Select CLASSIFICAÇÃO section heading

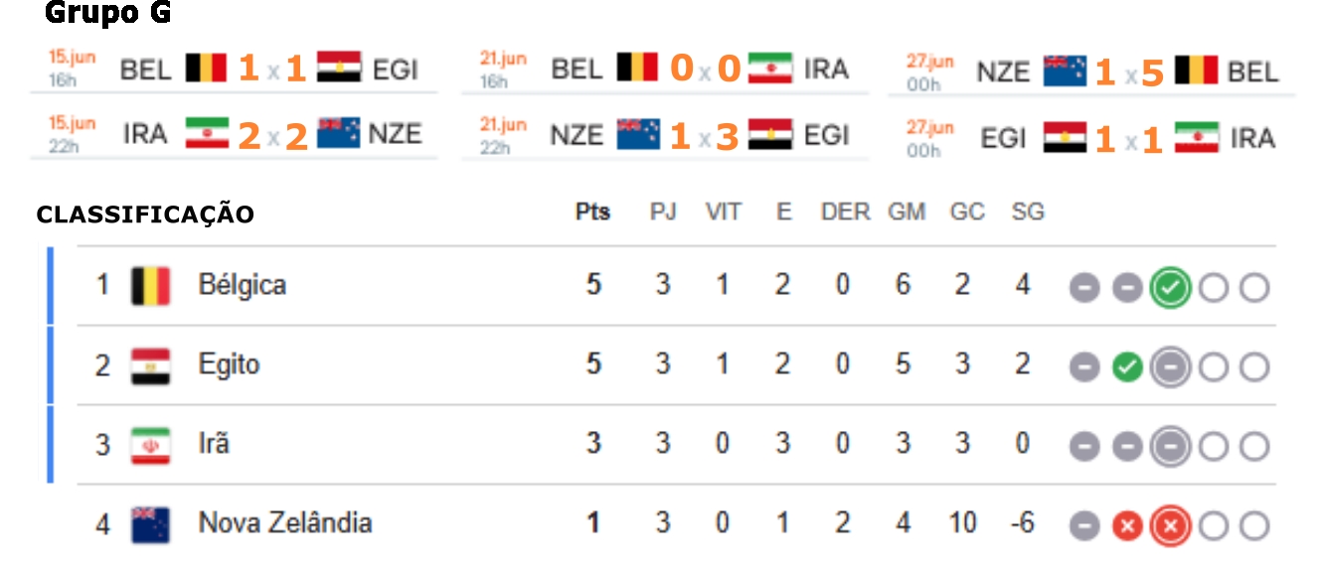pyautogui.click(x=145, y=214)
